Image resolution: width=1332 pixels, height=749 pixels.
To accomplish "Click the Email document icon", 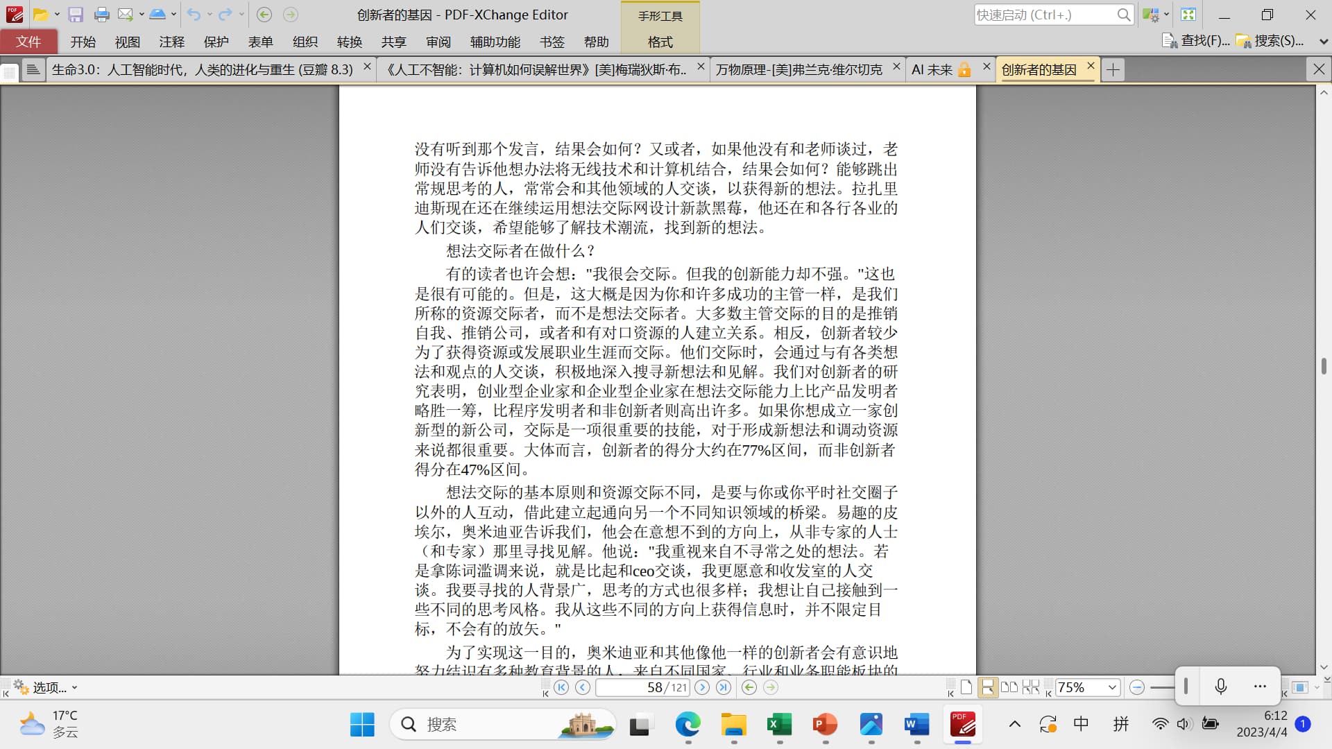I will coord(125,15).
